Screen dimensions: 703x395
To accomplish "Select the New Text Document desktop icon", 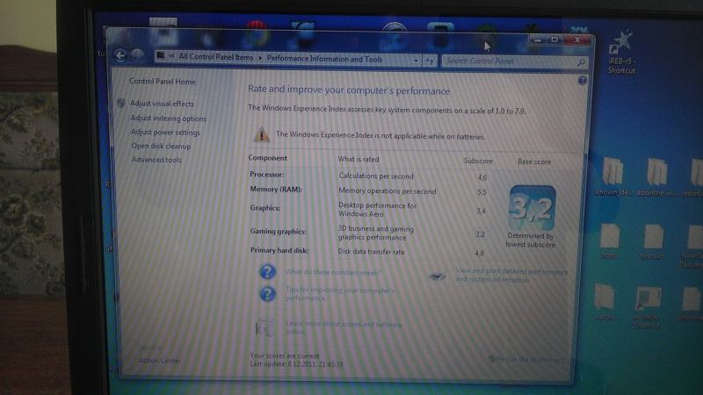I will point(692,246).
